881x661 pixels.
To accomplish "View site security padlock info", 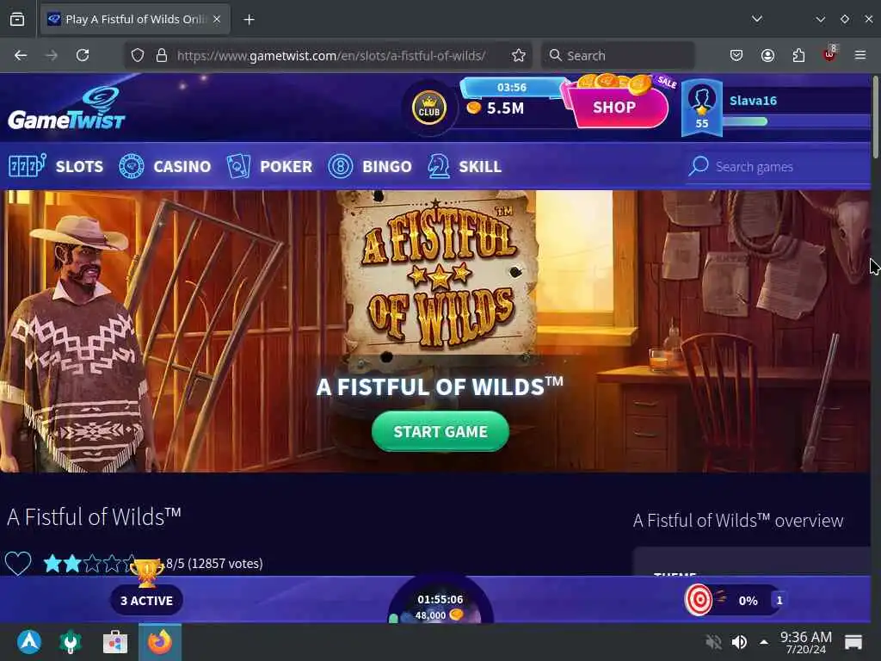I will 162,55.
